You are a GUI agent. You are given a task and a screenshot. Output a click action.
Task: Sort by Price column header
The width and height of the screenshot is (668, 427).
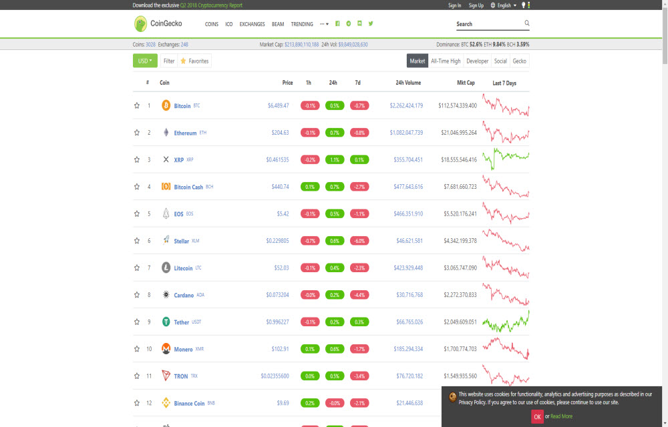pos(287,83)
